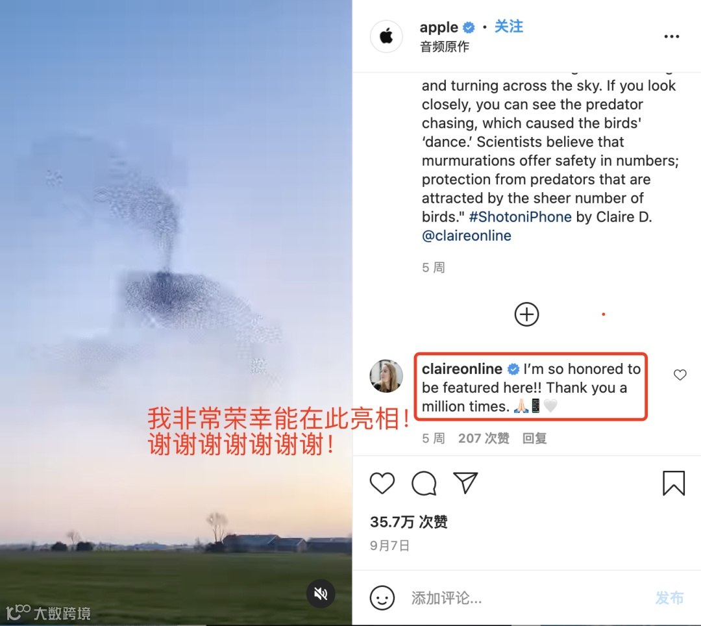Click the Apple logo profile picture
Screen dimensions: 701x626
coord(386,36)
